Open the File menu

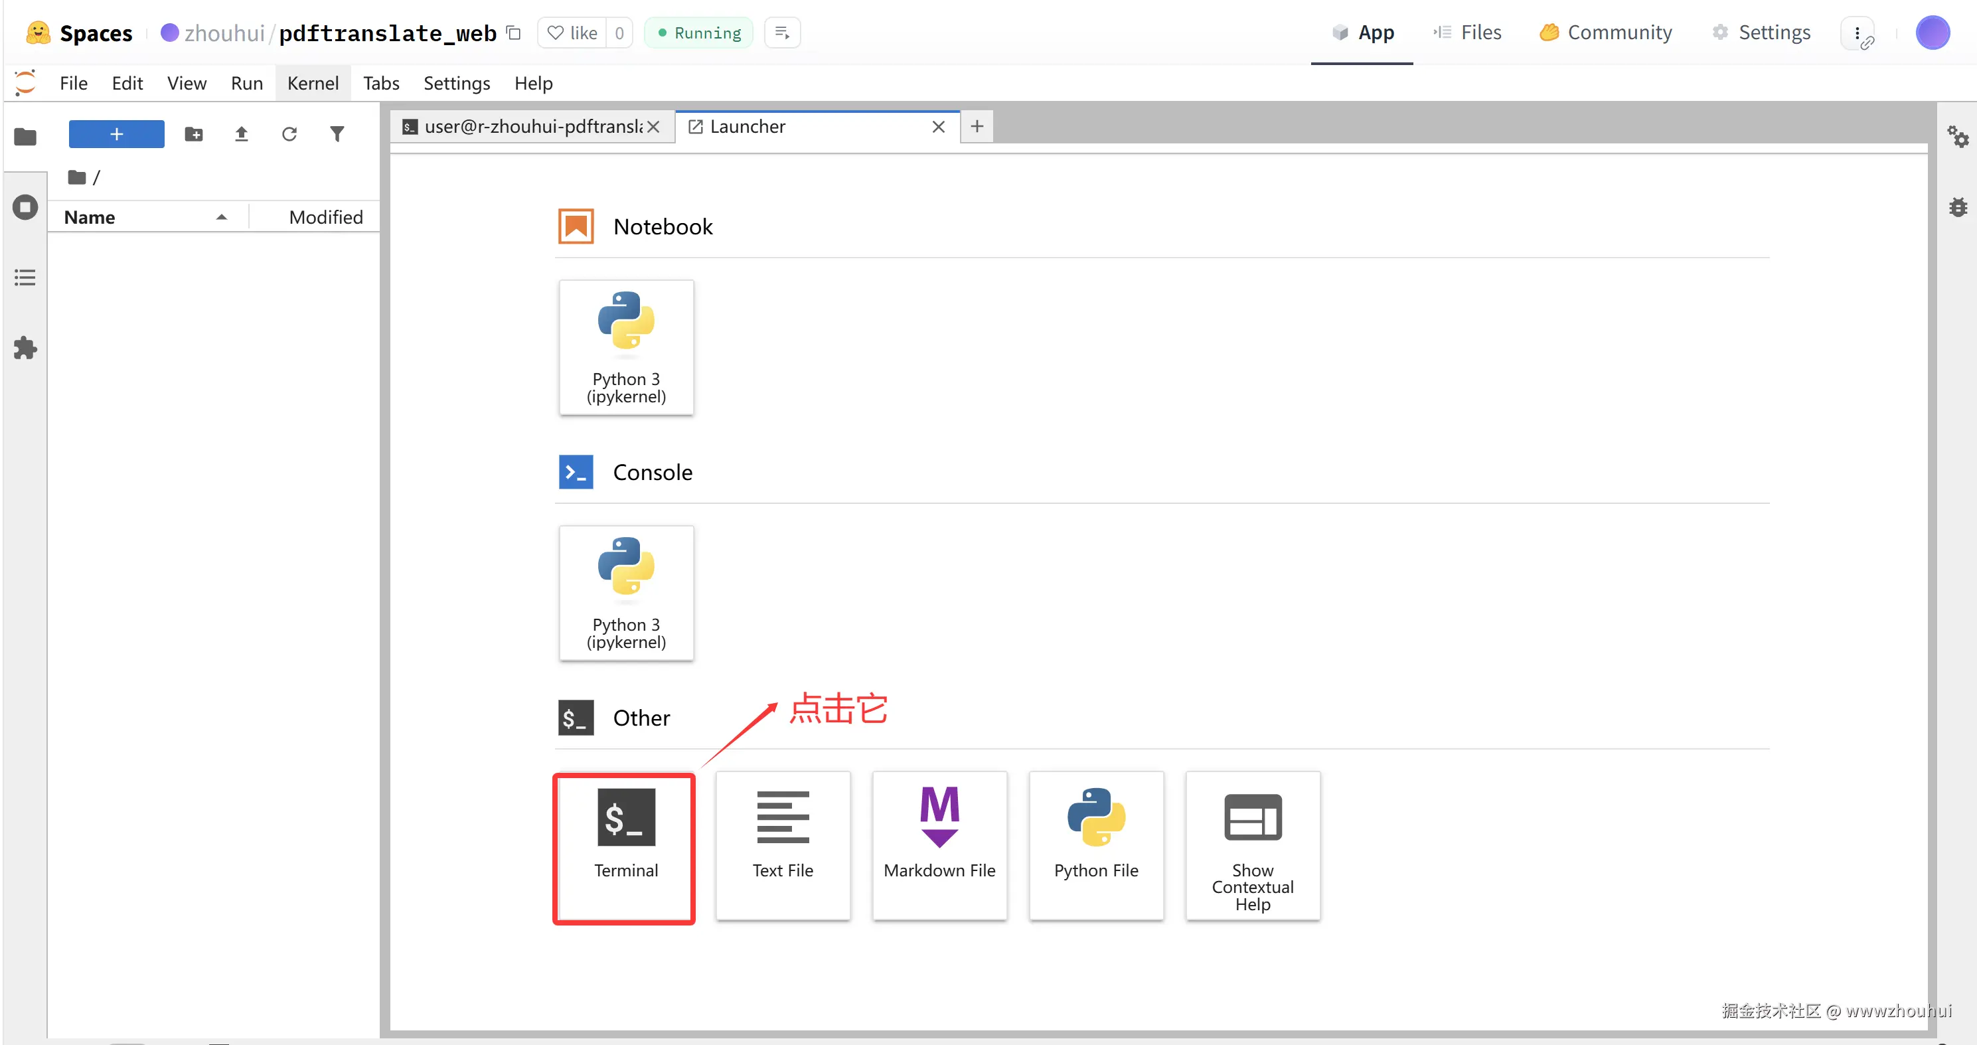point(74,83)
